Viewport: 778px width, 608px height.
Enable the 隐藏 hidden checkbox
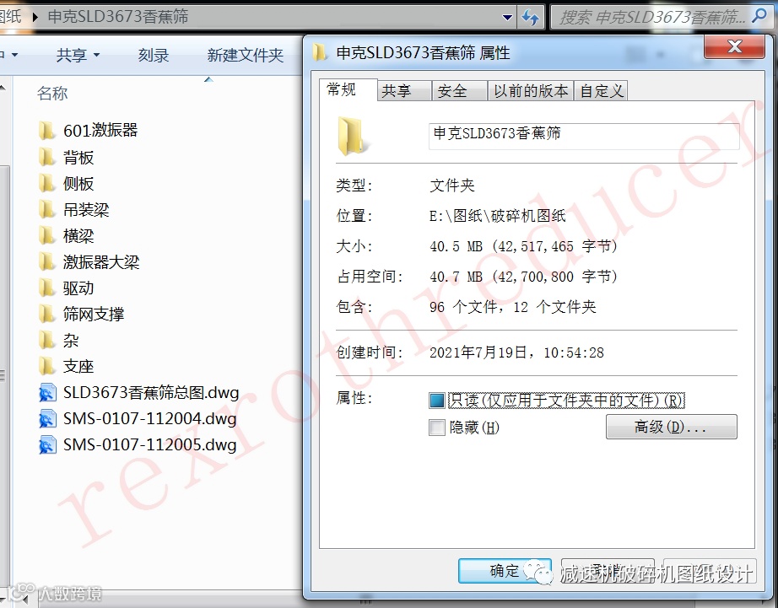(437, 427)
